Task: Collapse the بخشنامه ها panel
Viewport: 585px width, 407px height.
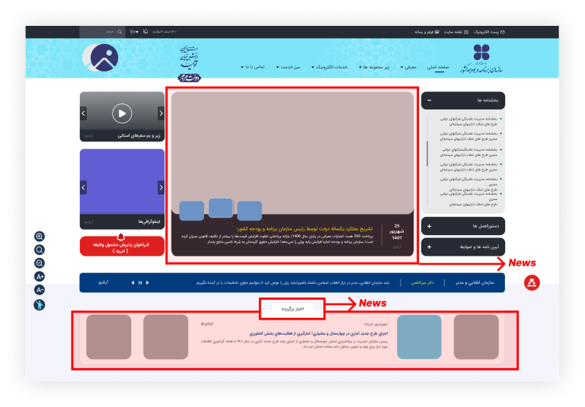Action: 430,100
